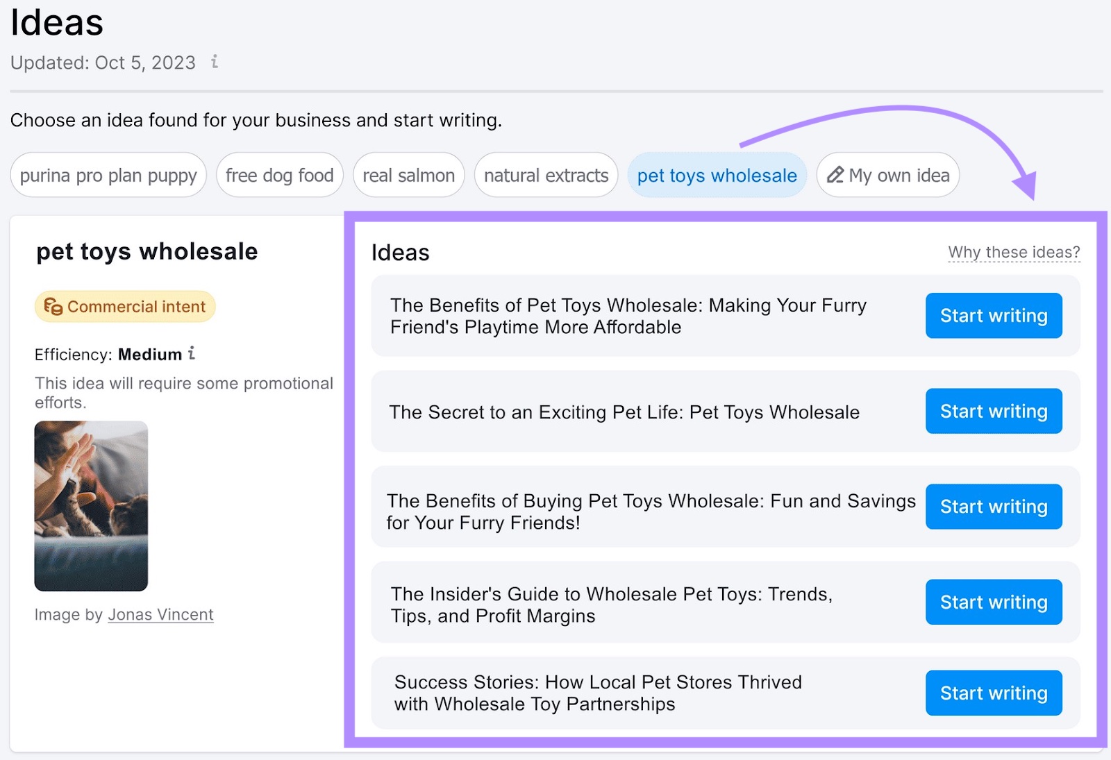The height and width of the screenshot is (760, 1111).
Task: Start writing the Secret to Exciting Pet Life idea
Action: 993,411
